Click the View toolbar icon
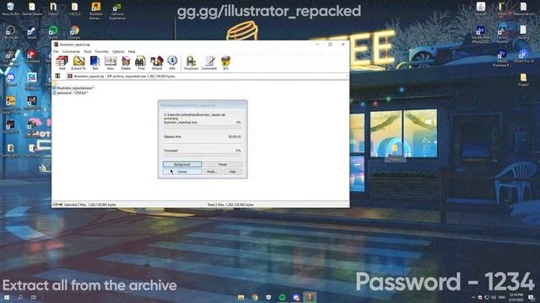 tap(111, 63)
